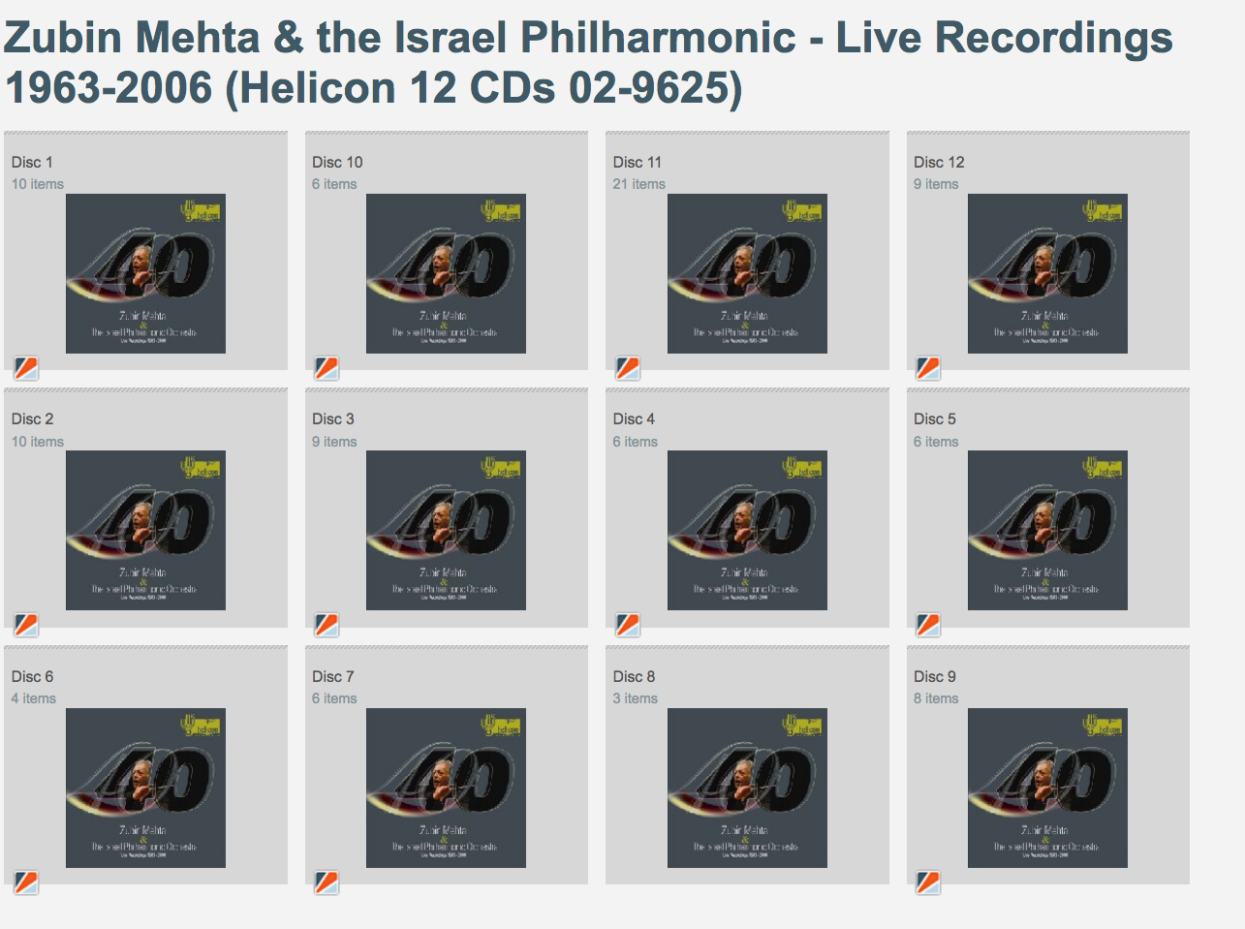Screen dimensions: 1245x929
Task: Click the orange badge icon under Disc 12
Action: click(928, 368)
